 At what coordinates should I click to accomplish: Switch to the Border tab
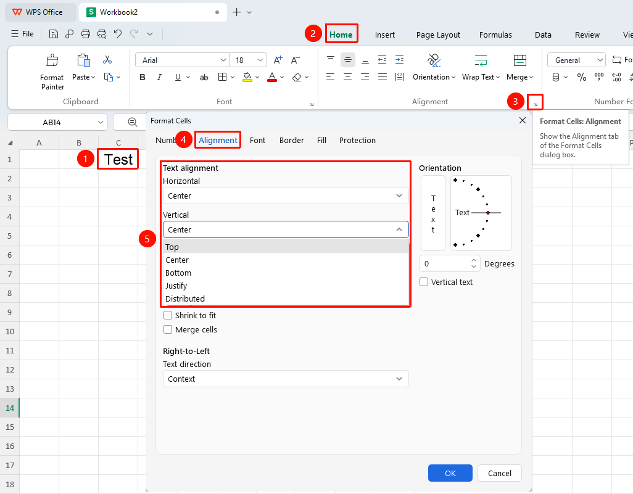(x=291, y=140)
